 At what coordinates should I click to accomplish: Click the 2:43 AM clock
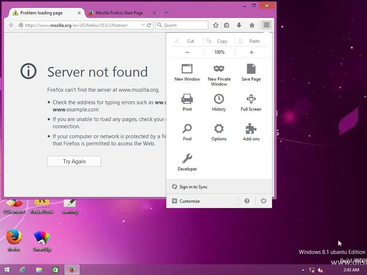[x=351, y=270]
